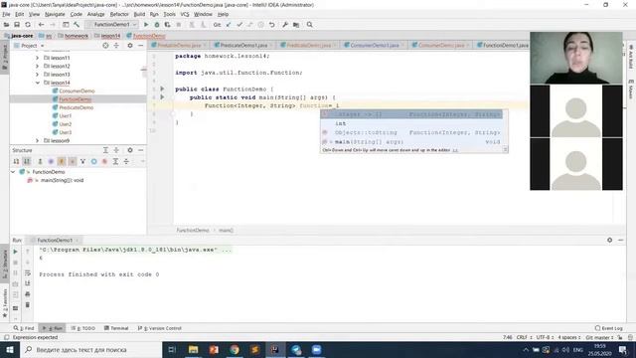Image resolution: width=636 pixels, height=358 pixels.
Task: Open the Terminal tool window tab
Action: tap(116, 328)
